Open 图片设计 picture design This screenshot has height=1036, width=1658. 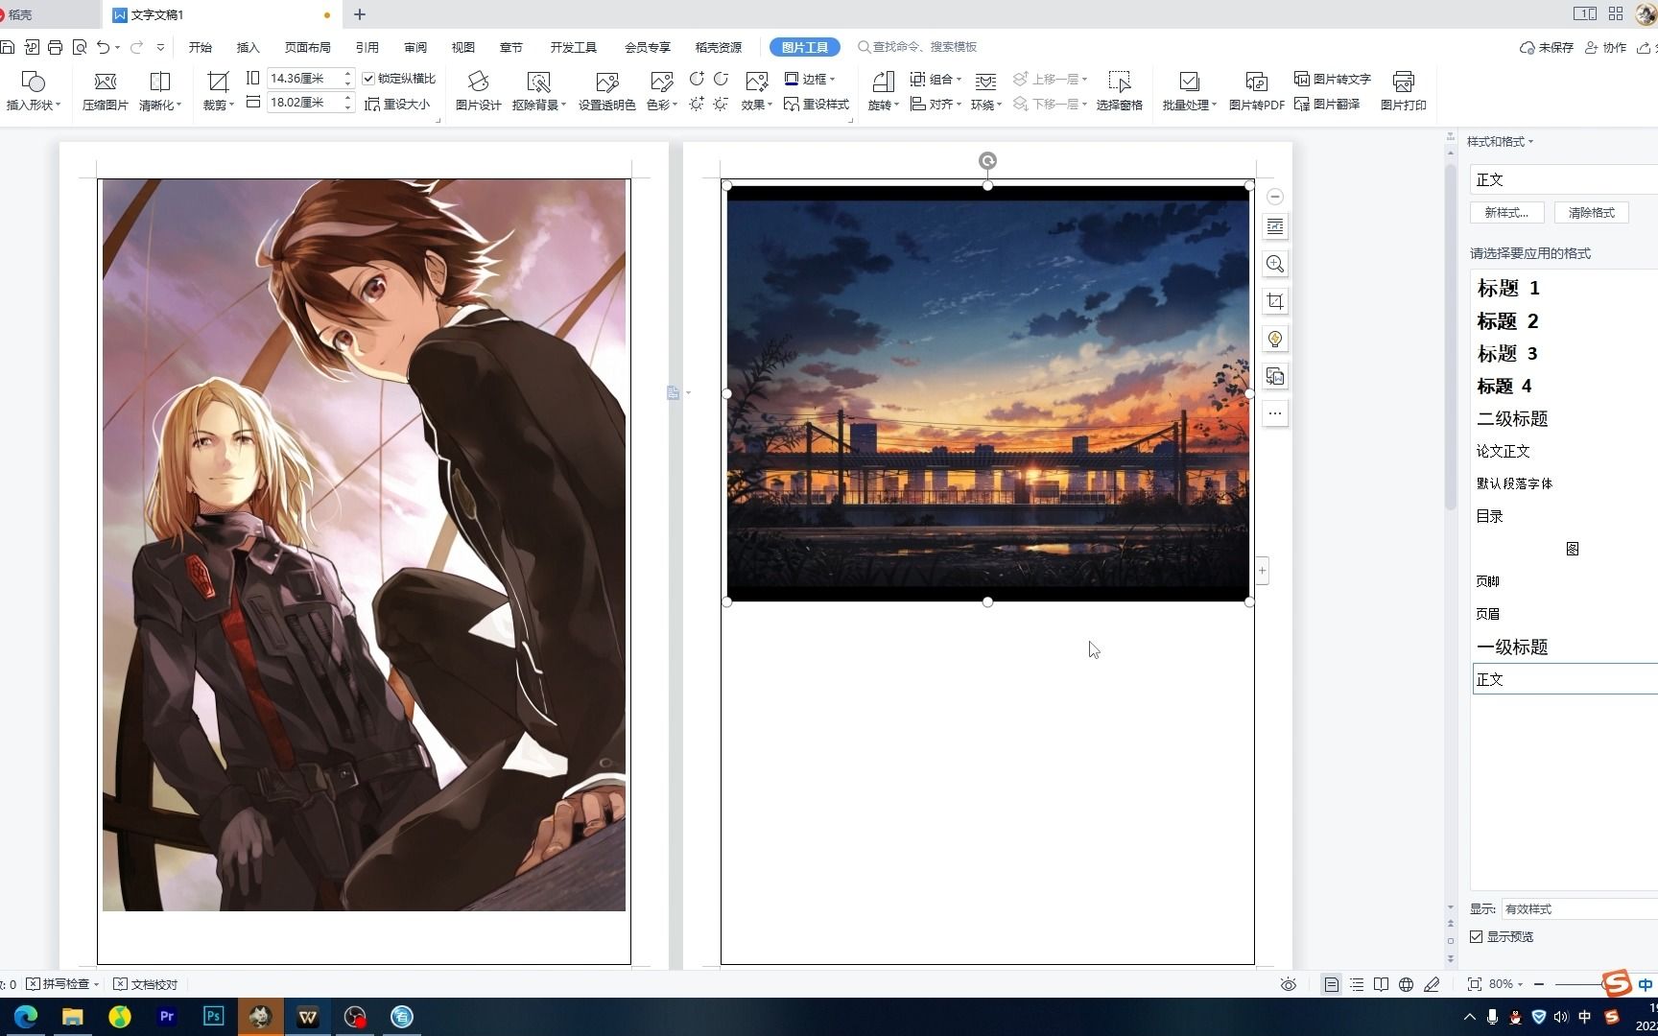[x=478, y=91]
